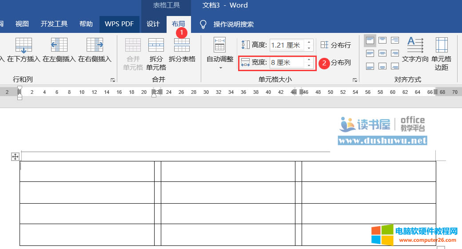The width and height of the screenshot is (462, 249).
Task: Click the table move handle
Action: (15, 157)
